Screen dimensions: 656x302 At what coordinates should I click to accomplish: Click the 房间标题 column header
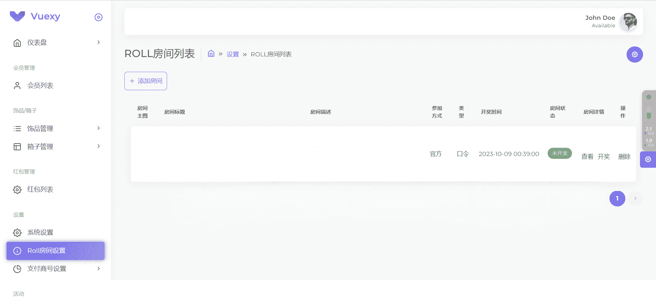pos(175,112)
